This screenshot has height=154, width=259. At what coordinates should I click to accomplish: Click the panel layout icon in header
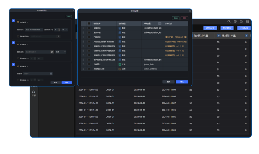click(x=247, y=21)
